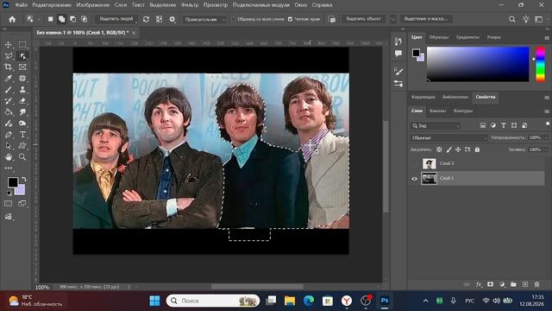Select the Frame tool
This screenshot has width=552, height=311.
(x=22, y=67)
